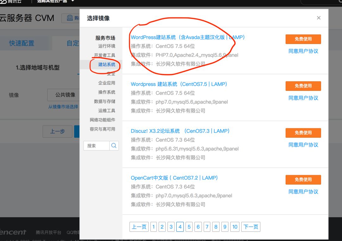Viewport: 342px width, 241px height.
Task: Open 腾讯开放平台 footer link
Action: click(x=48, y=232)
